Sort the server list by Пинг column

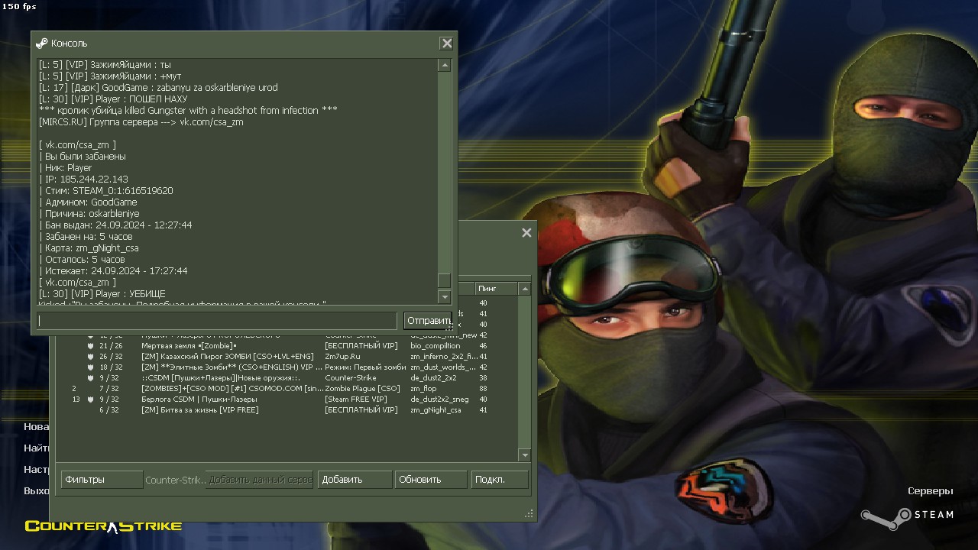click(x=495, y=289)
